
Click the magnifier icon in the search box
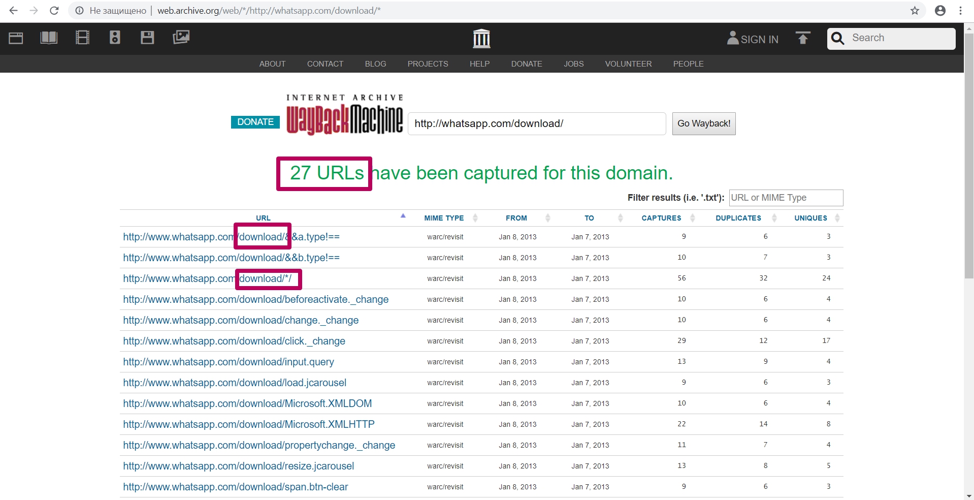coord(838,39)
